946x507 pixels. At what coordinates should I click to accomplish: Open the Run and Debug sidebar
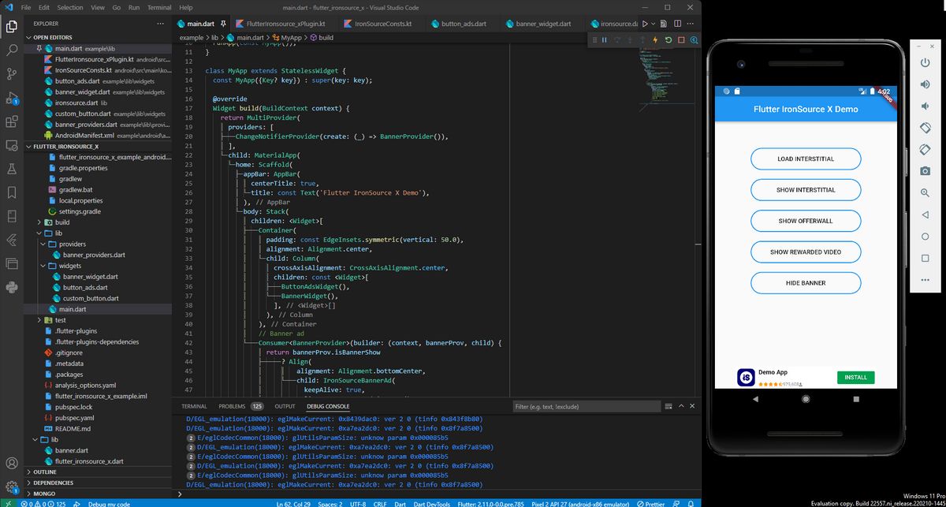[x=11, y=97]
